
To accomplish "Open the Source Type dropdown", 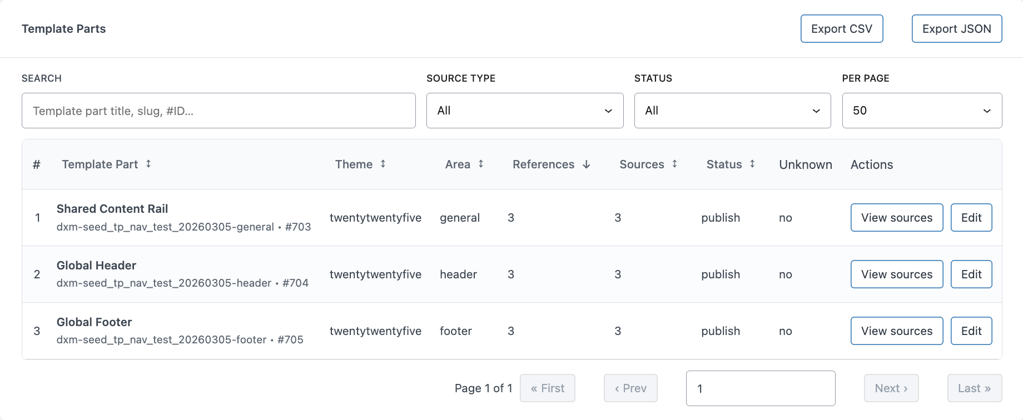I will click(x=524, y=111).
